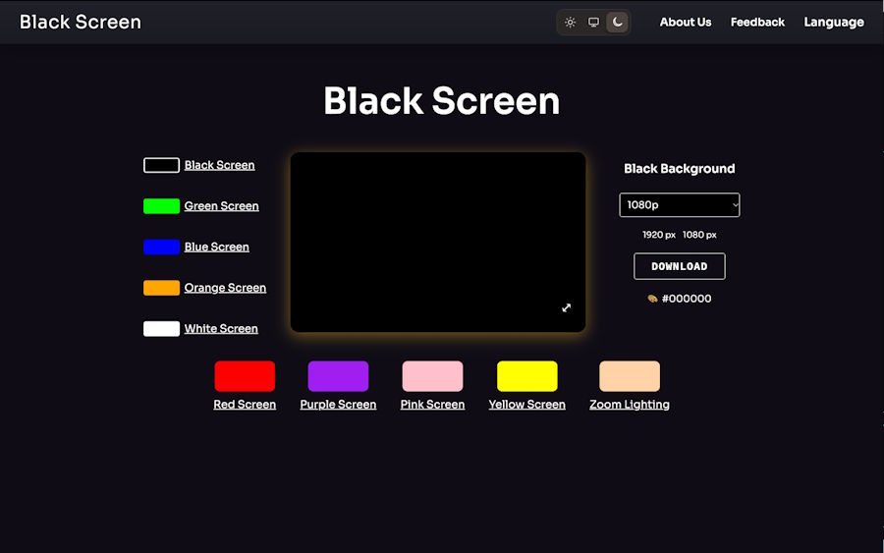Select the black color swatch
Viewport: 884px width, 553px height.
161,165
